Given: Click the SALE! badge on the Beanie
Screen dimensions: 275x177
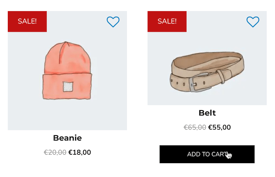Looking at the screenshot, I should pos(27,21).
